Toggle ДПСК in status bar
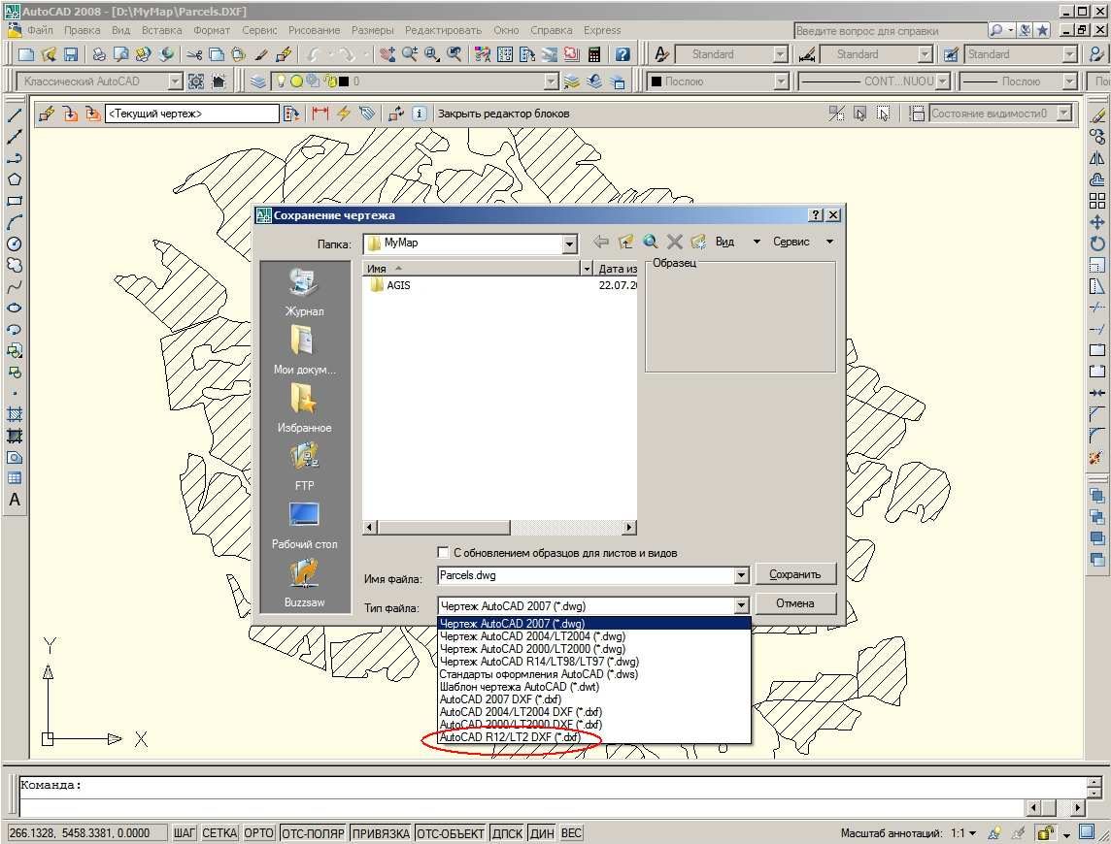This screenshot has width=1111, height=844. pos(507,832)
